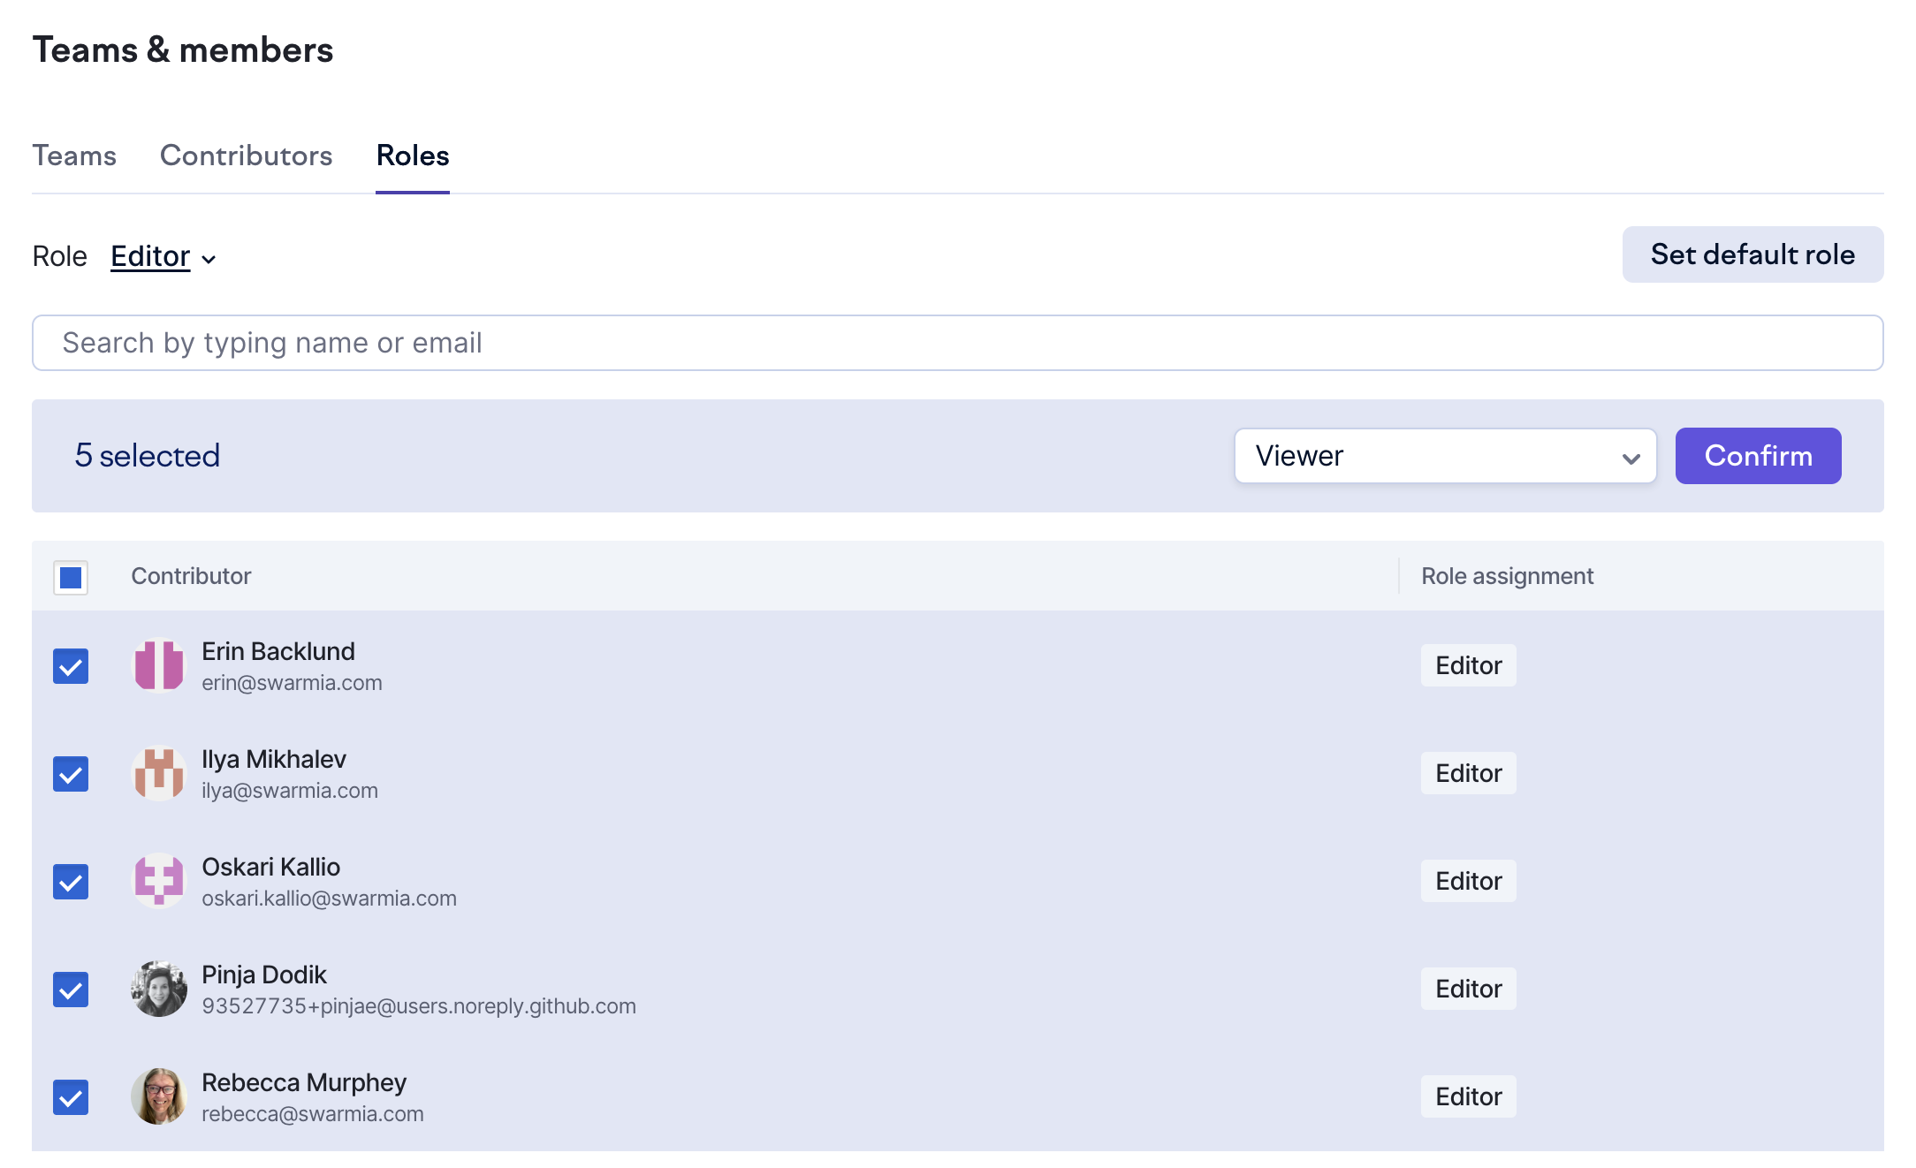Viewport: 1916px width, 1168px height.
Task: Uncheck Rebecca Murphey's checkbox
Action: (x=71, y=1097)
